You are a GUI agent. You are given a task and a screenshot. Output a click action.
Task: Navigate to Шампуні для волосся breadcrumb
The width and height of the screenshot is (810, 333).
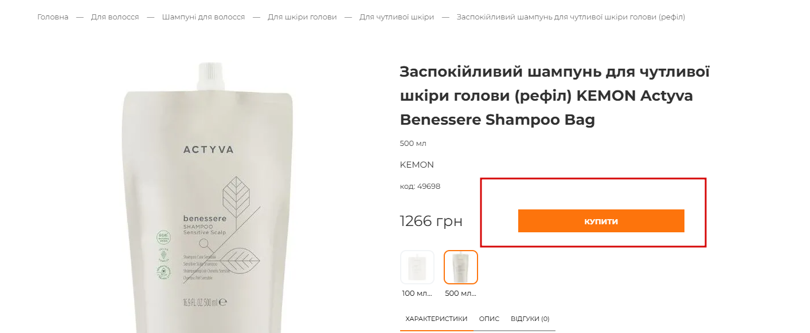pos(204,17)
